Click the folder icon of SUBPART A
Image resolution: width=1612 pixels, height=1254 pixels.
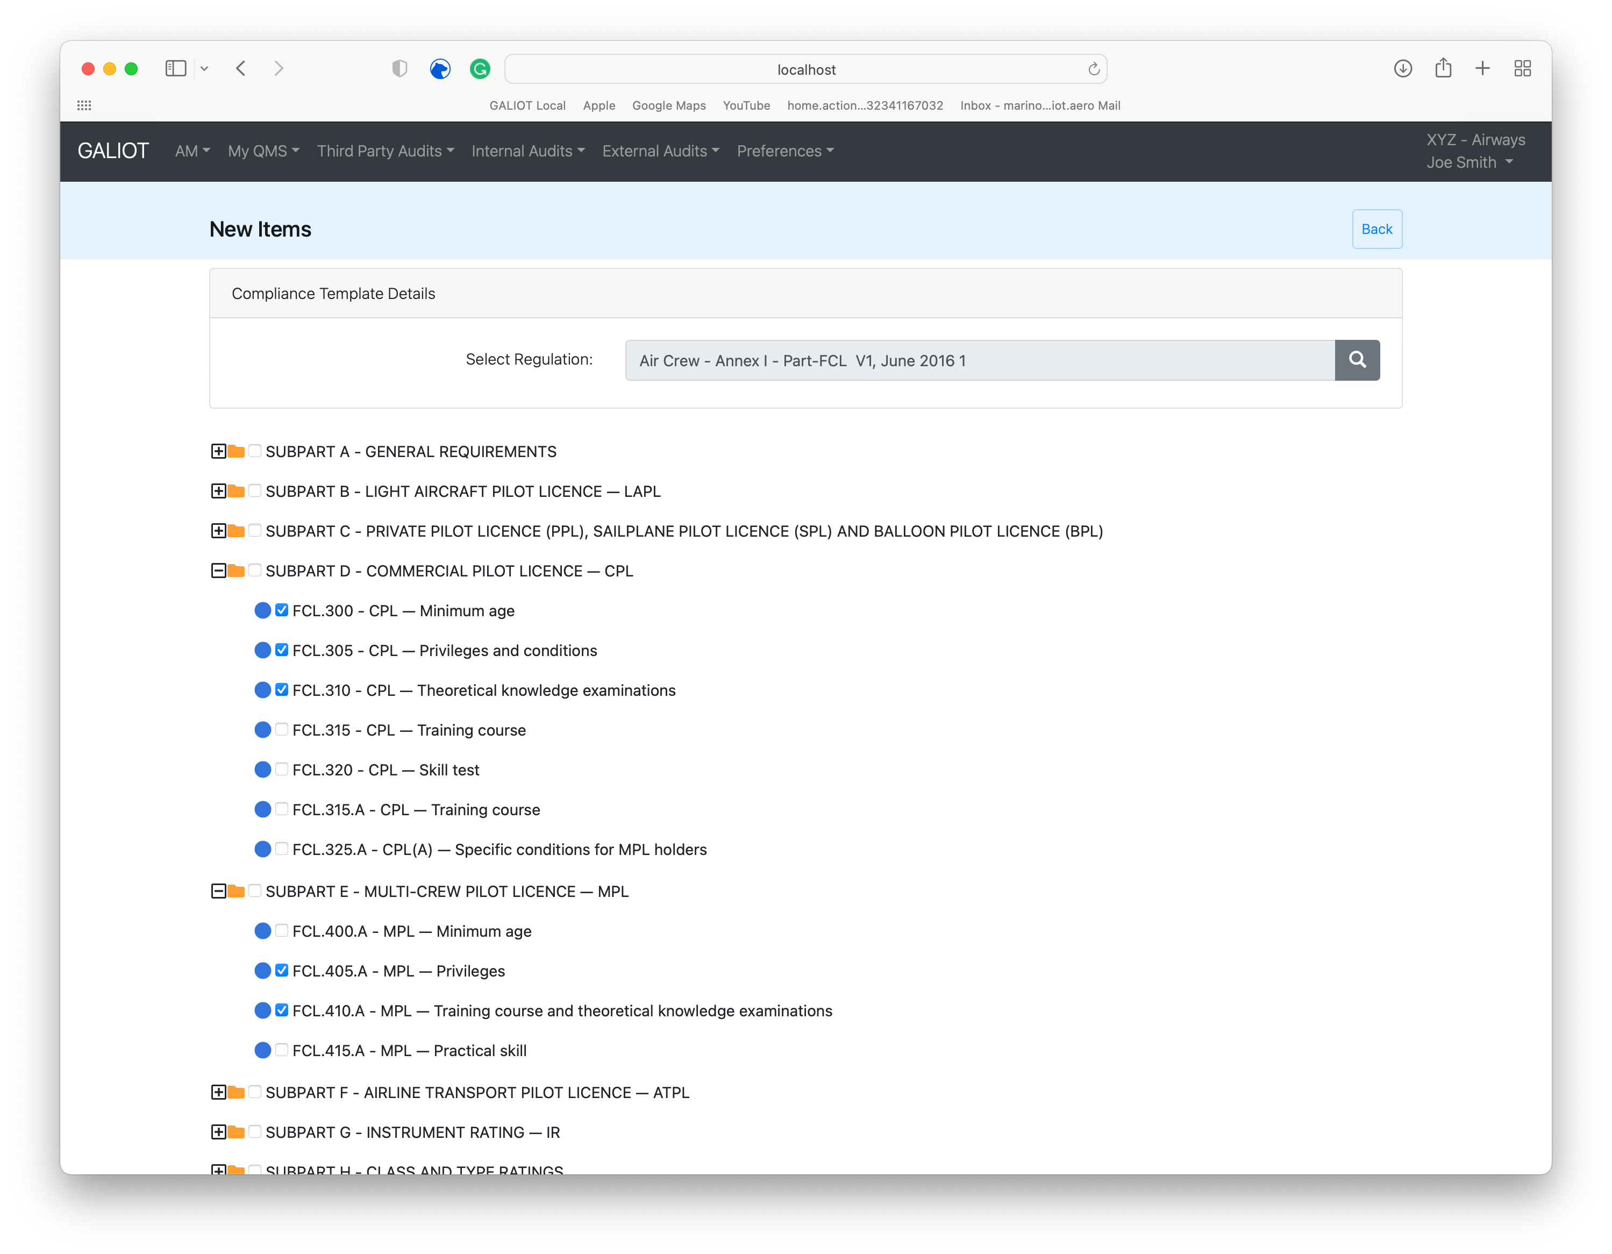(x=236, y=451)
